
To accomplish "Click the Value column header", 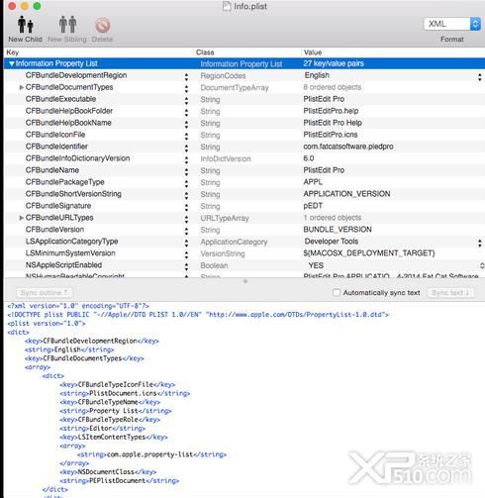I will click(313, 52).
